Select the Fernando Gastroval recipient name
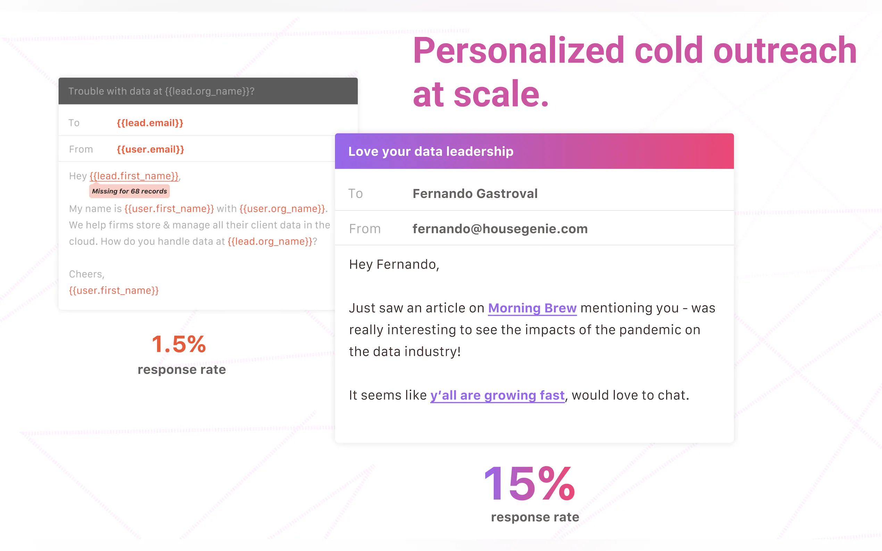882x551 pixels. pyautogui.click(x=475, y=194)
